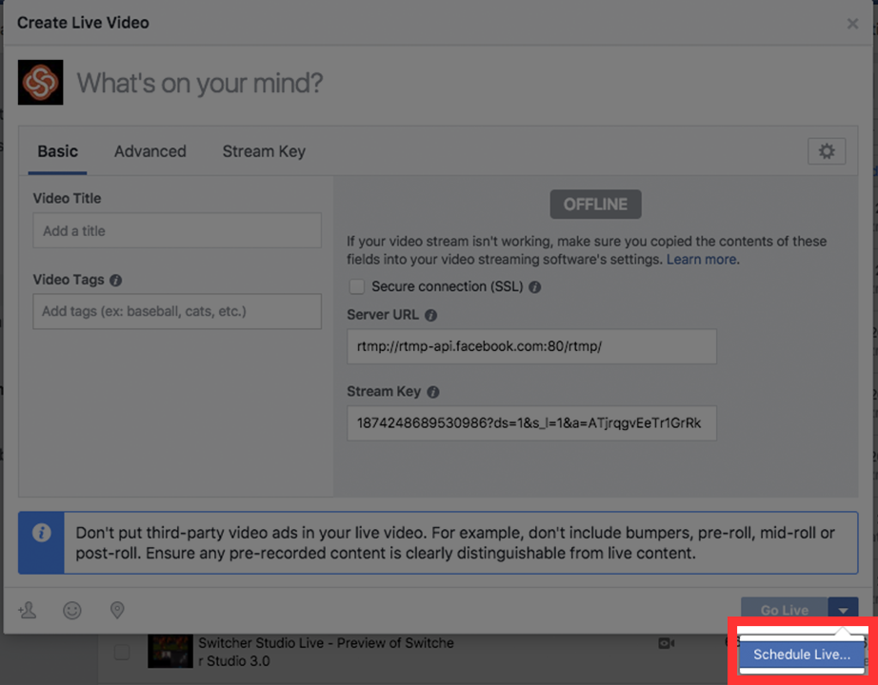
Task: Click the Video Title input field
Action: 177,230
